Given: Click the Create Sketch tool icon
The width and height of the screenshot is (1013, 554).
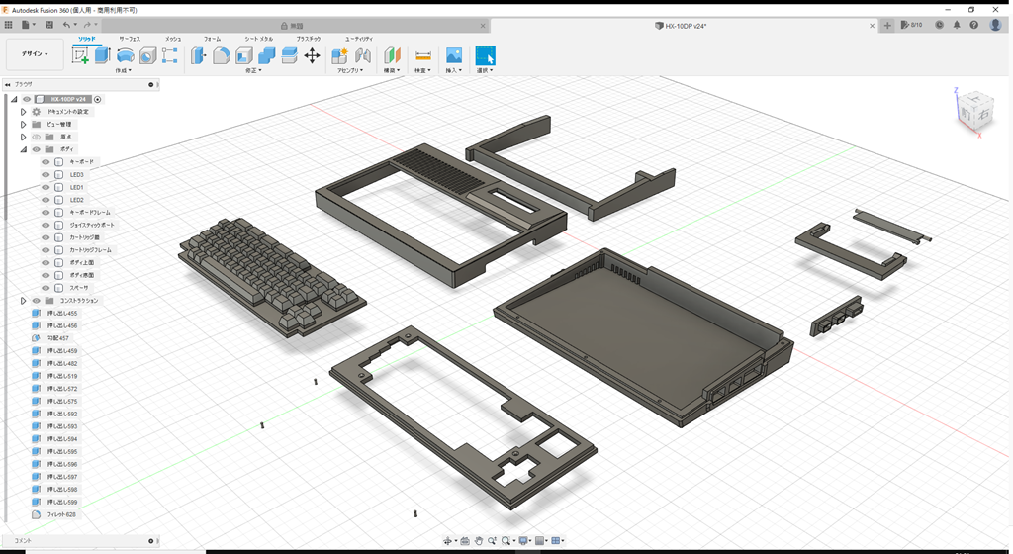Looking at the screenshot, I should coord(80,55).
